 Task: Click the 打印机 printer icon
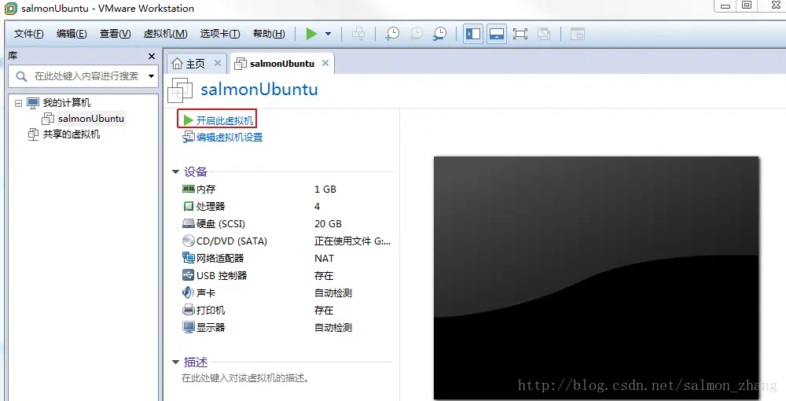189,310
